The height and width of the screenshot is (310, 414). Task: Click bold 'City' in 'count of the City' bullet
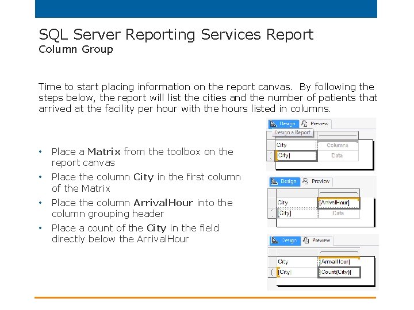[x=156, y=228]
